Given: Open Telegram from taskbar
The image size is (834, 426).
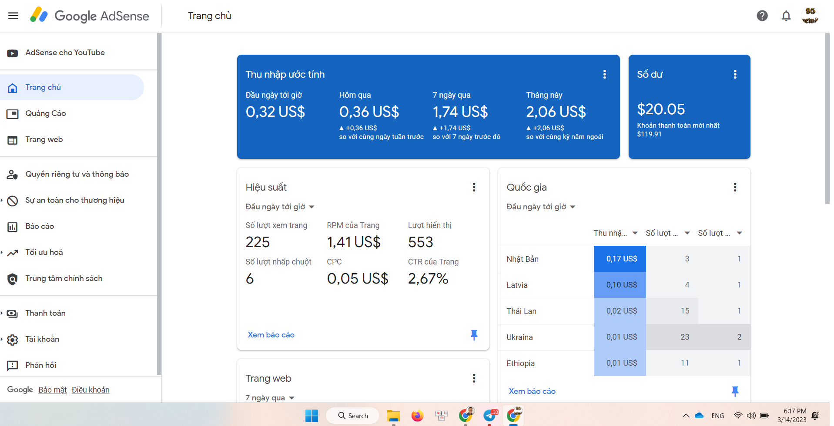Looking at the screenshot, I should [x=490, y=416].
